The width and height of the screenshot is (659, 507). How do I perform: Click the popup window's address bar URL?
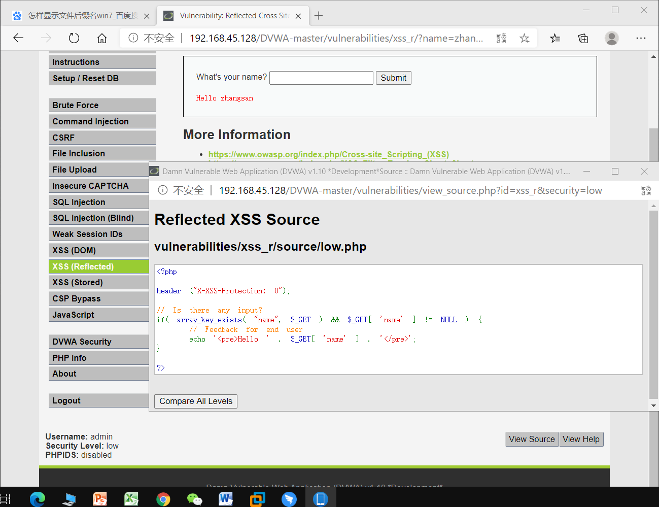tap(410, 190)
